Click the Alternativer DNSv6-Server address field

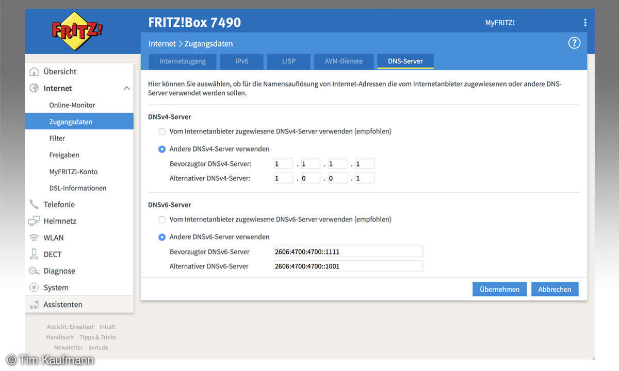pos(348,266)
